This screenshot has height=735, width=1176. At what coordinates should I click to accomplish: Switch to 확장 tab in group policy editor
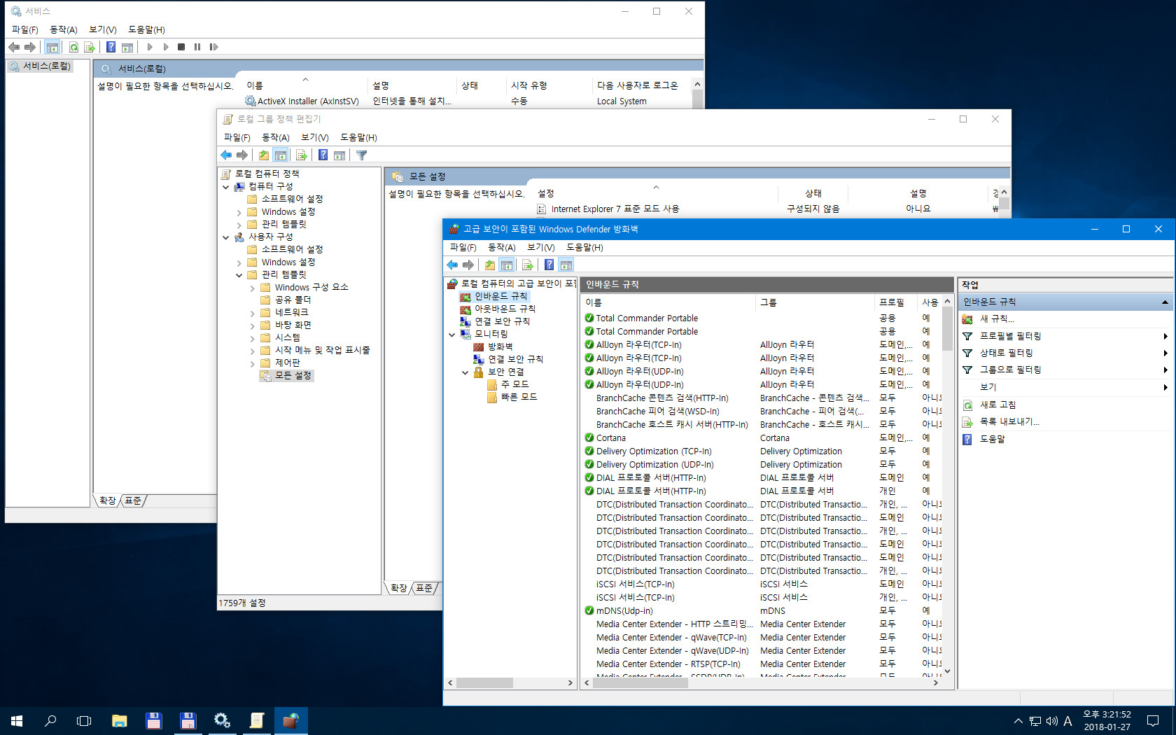399,588
